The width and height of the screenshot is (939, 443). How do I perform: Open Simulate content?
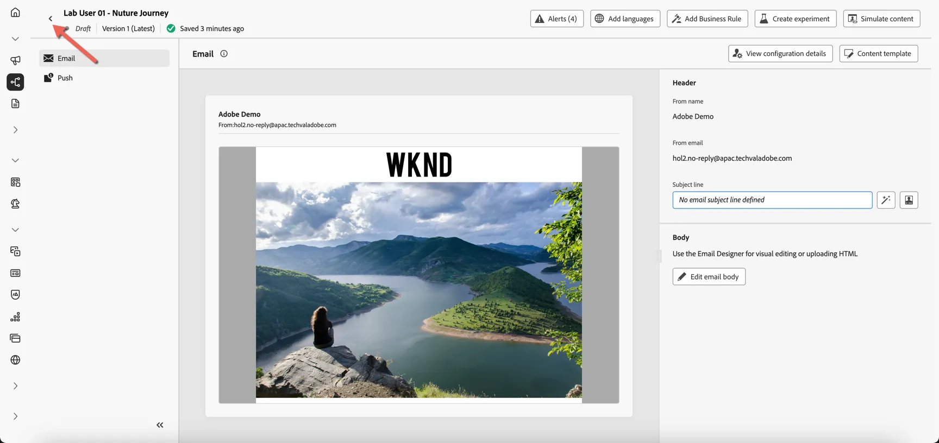pyautogui.click(x=881, y=18)
